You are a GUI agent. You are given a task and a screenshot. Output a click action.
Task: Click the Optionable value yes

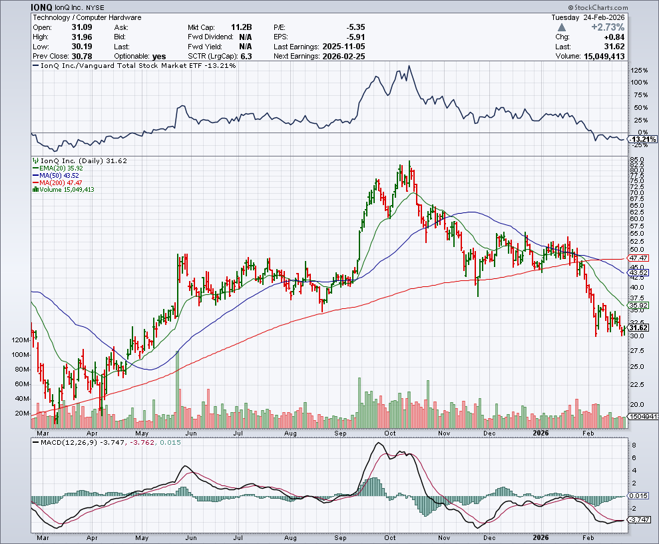point(159,57)
